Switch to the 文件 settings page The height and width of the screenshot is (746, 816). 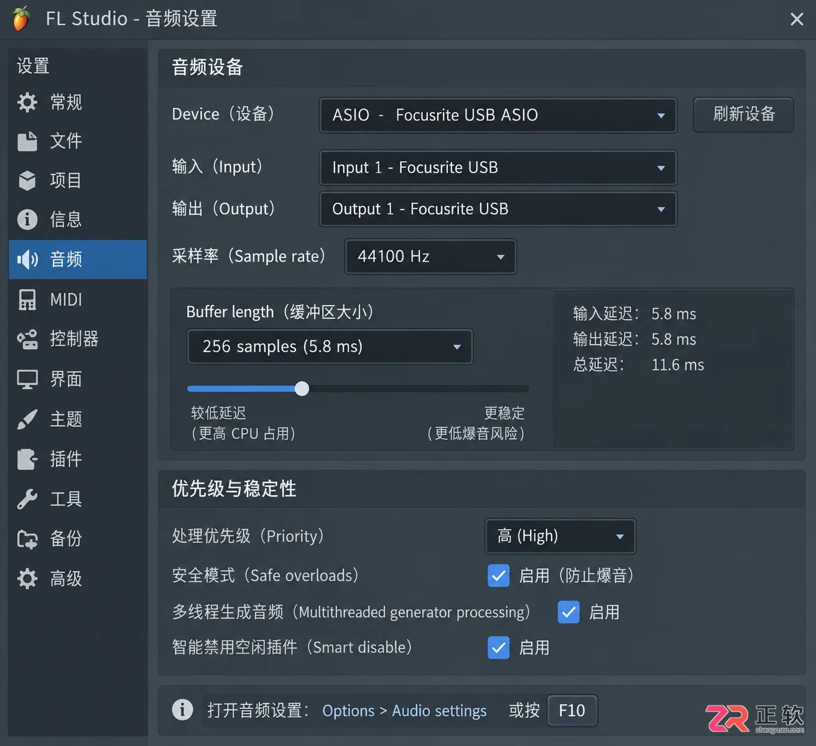[x=78, y=141]
